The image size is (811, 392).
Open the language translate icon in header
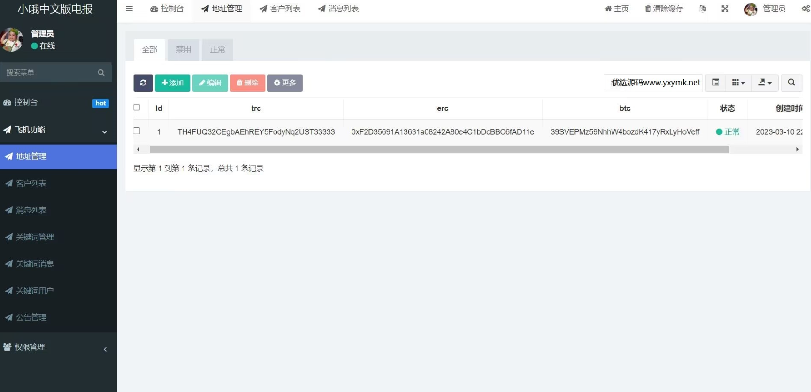(x=703, y=8)
